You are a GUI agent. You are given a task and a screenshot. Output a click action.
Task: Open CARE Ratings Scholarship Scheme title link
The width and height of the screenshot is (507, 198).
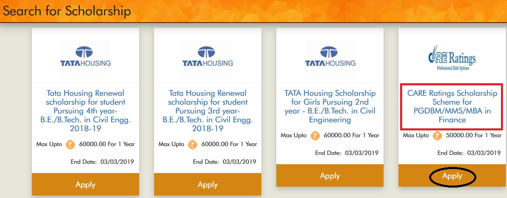tap(452, 106)
